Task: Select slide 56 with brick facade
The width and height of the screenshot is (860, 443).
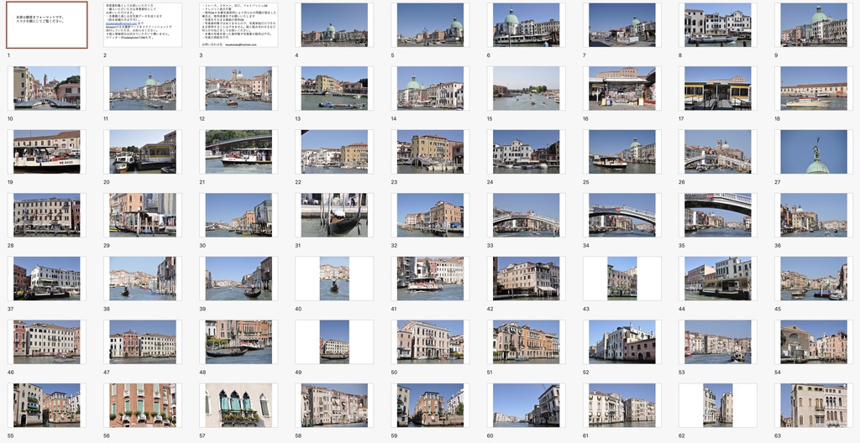Action: point(143,405)
